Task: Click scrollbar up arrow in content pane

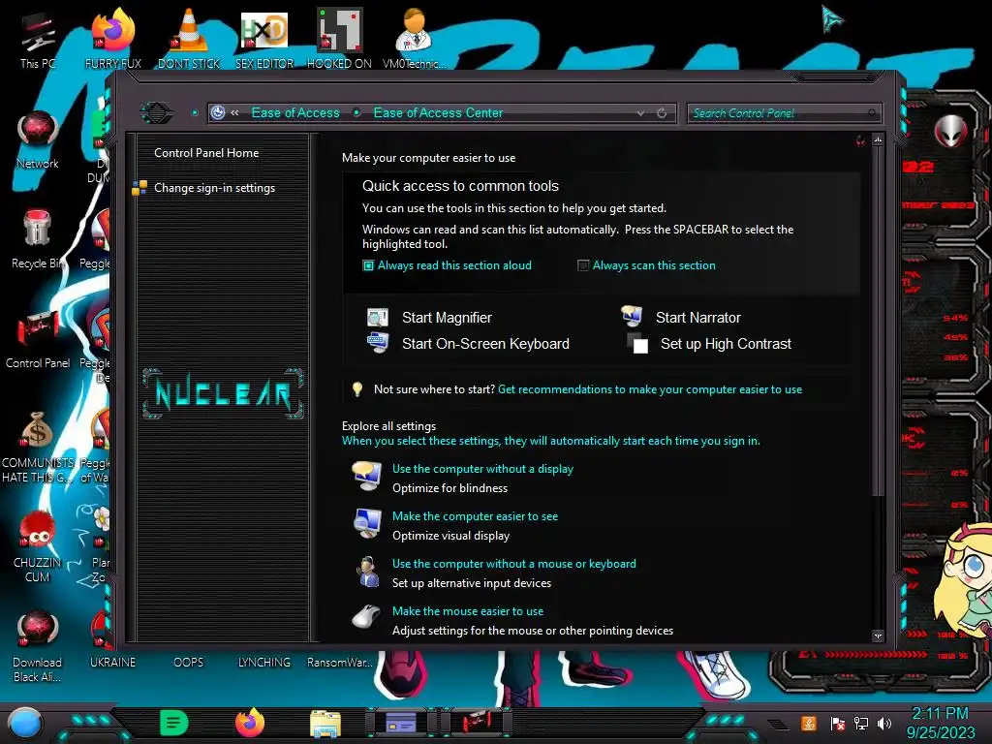Action: [x=878, y=139]
